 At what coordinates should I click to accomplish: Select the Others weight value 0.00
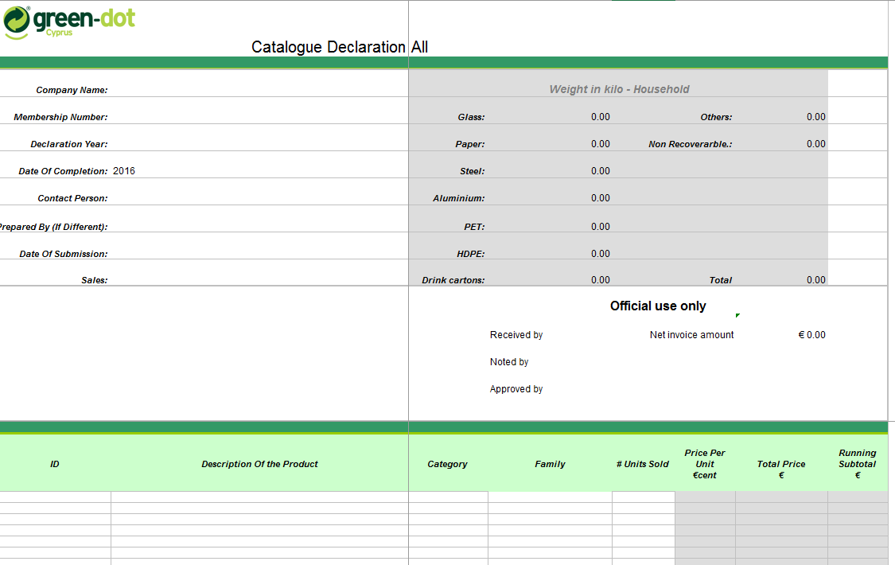[x=815, y=117]
